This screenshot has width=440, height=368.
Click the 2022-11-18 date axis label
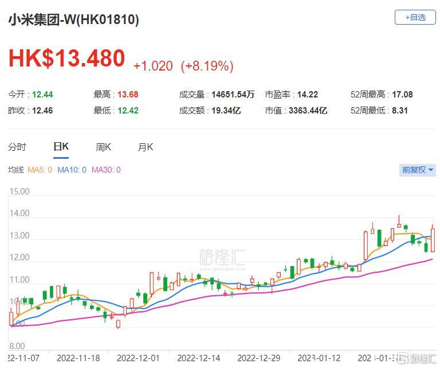pyautogui.click(x=78, y=358)
